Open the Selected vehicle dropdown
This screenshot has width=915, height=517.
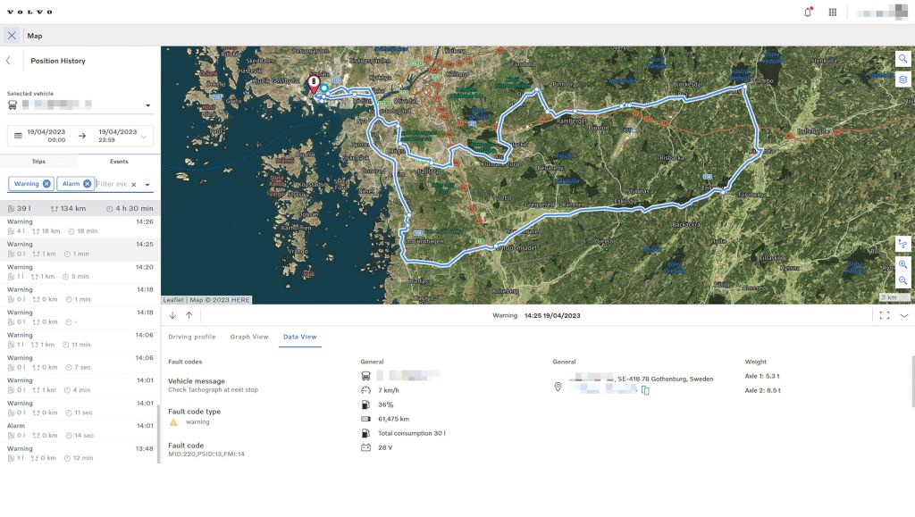147,105
